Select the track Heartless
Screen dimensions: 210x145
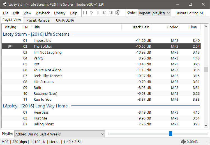tap(101, 112)
